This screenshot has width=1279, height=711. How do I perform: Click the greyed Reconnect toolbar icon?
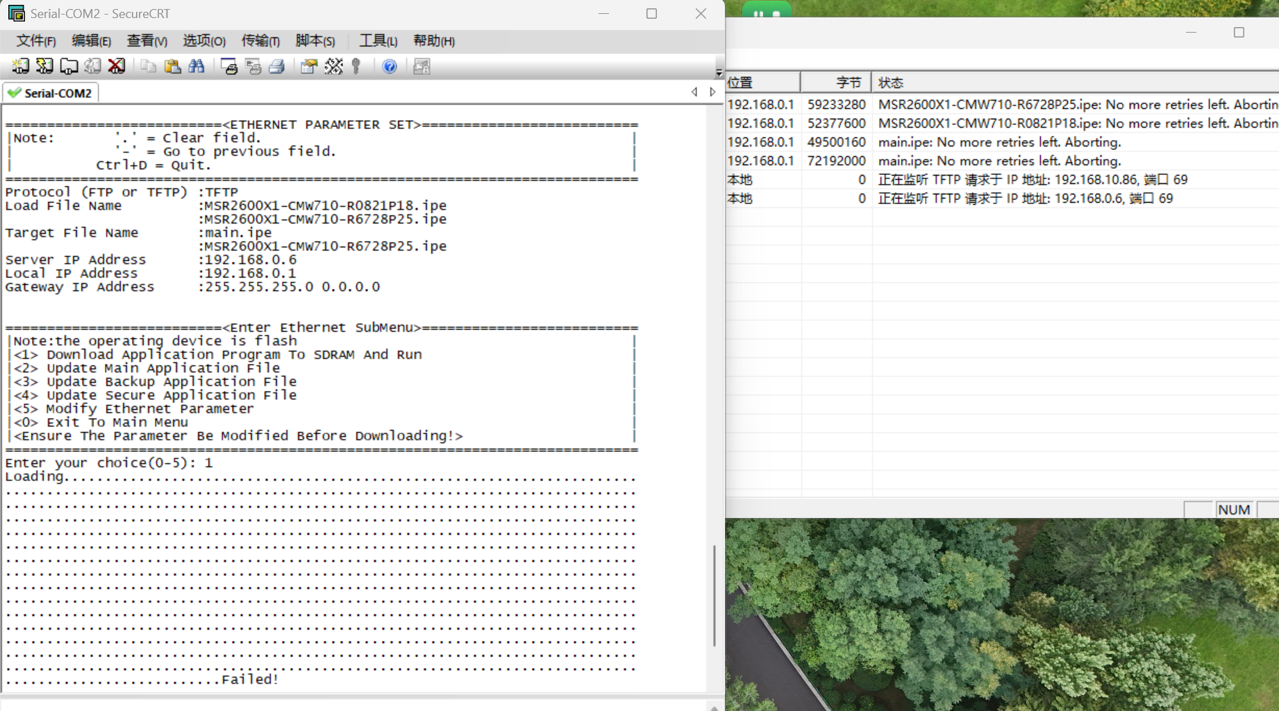click(92, 67)
